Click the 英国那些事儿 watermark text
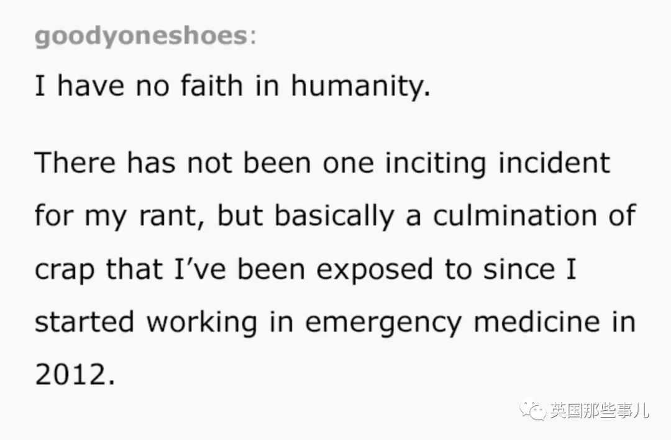Image resolution: width=671 pixels, height=440 pixels. (599, 411)
